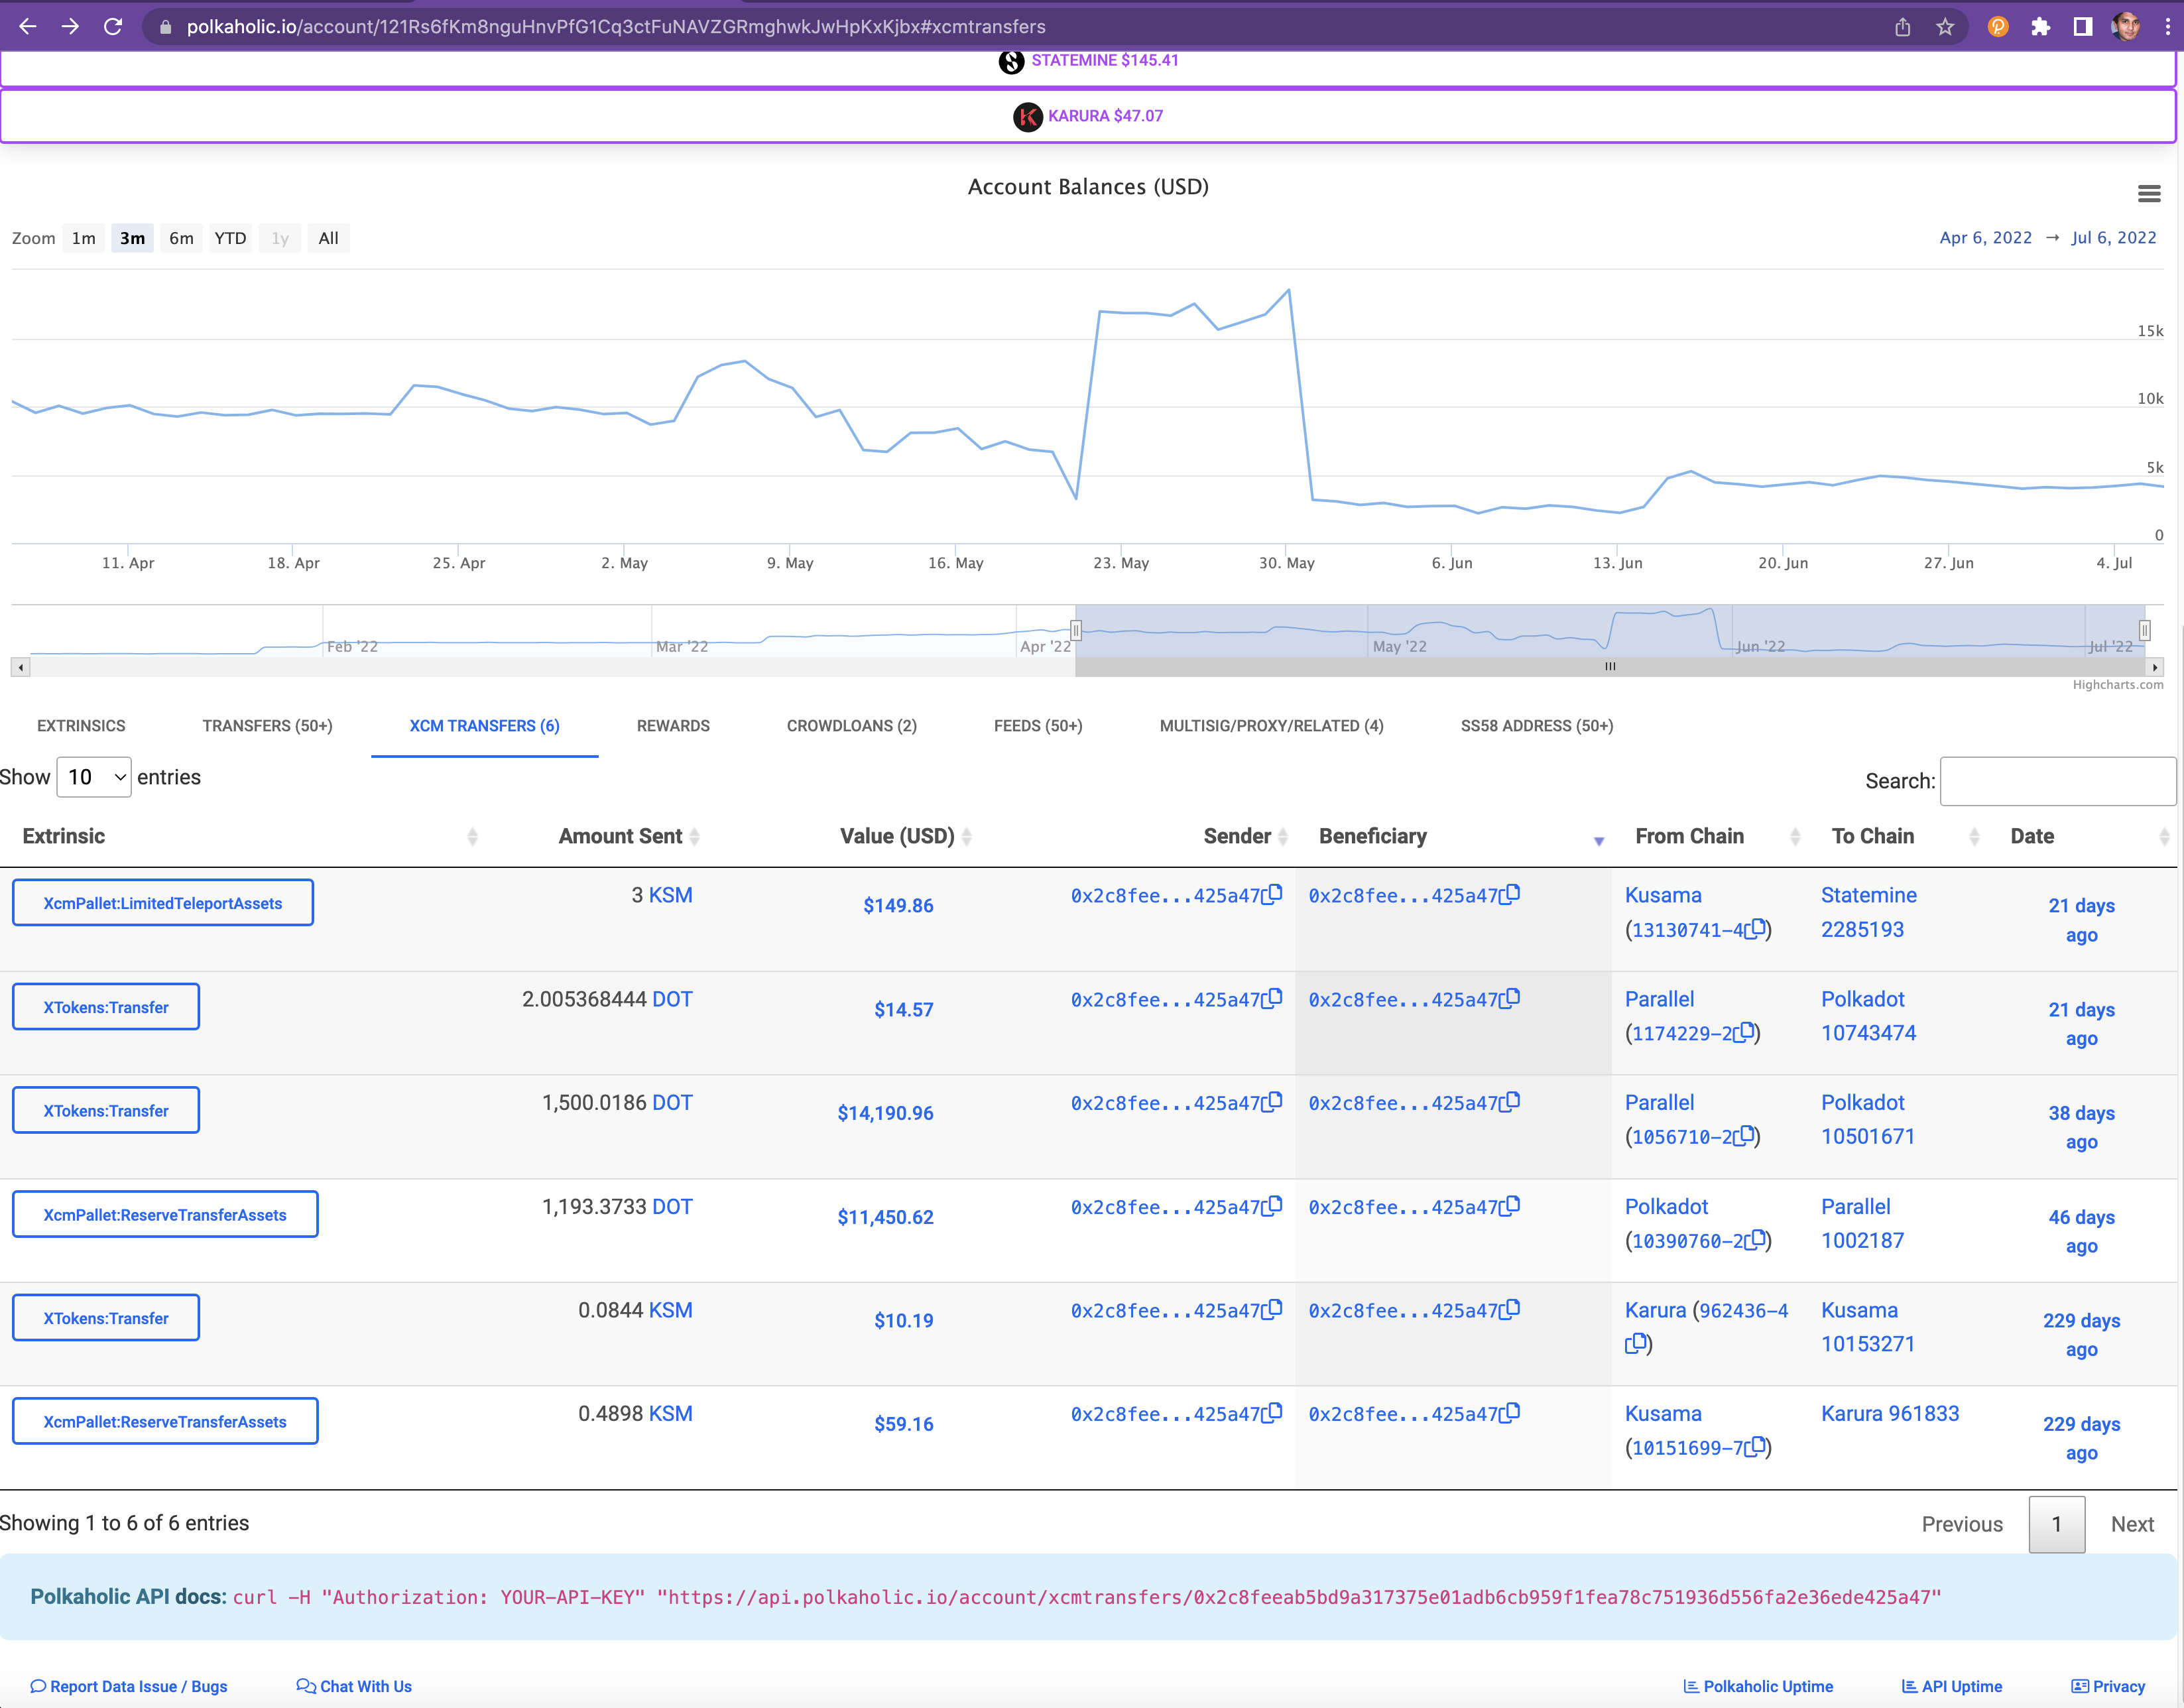2184x1708 pixels.
Task: Copy sender address in the 3 KSM row
Action: coord(1272,894)
